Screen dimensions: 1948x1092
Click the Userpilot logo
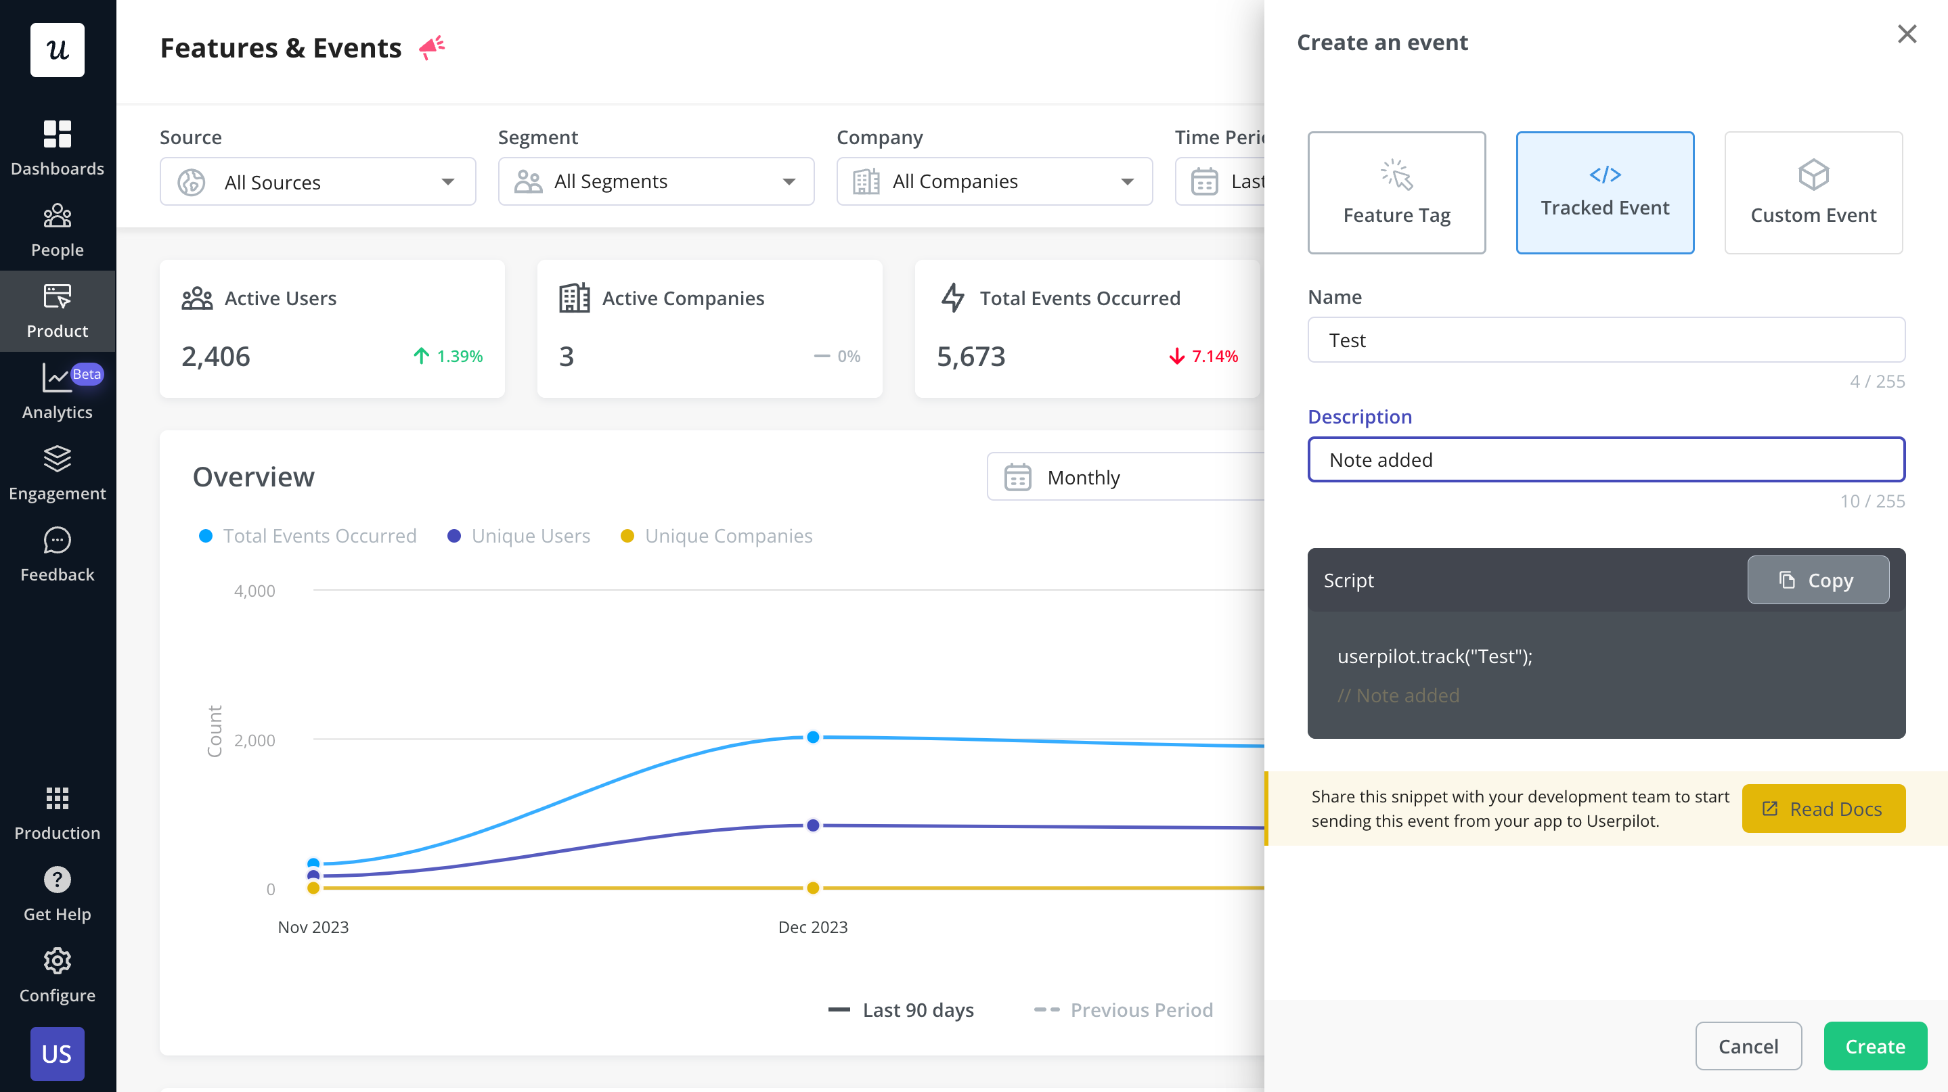tap(57, 50)
